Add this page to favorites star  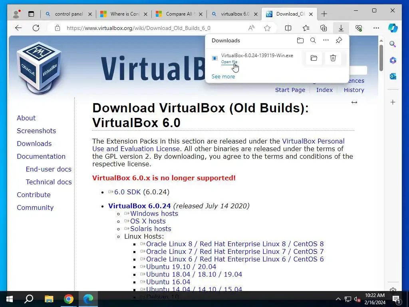(267, 28)
